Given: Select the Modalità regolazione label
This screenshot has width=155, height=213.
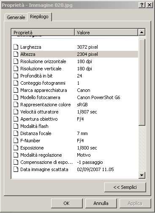Looking at the screenshot, I should 41,155.
